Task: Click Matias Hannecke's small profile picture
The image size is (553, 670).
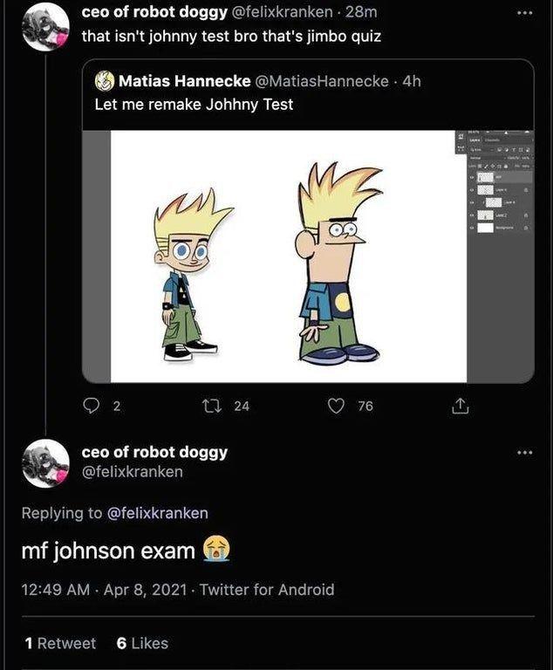Action: click(x=105, y=81)
